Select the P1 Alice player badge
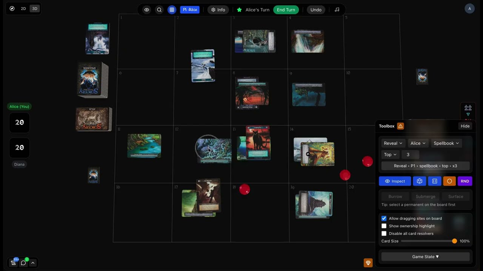 (x=190, y=10)
